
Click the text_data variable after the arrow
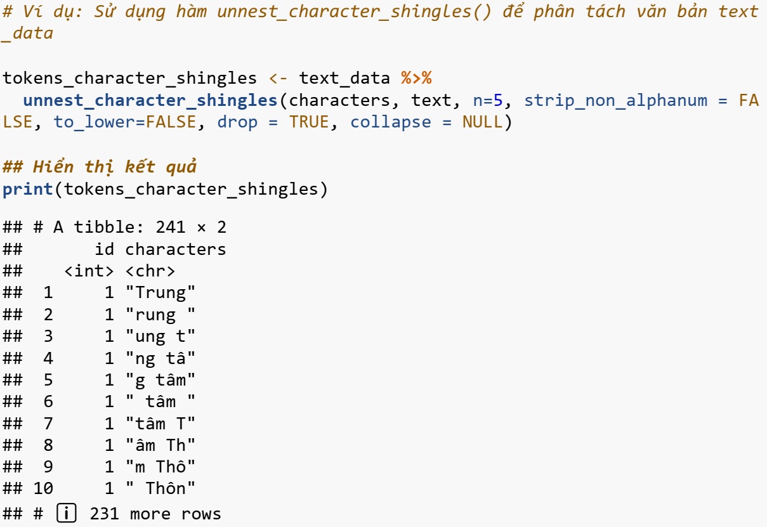click(x=344, y=79)
